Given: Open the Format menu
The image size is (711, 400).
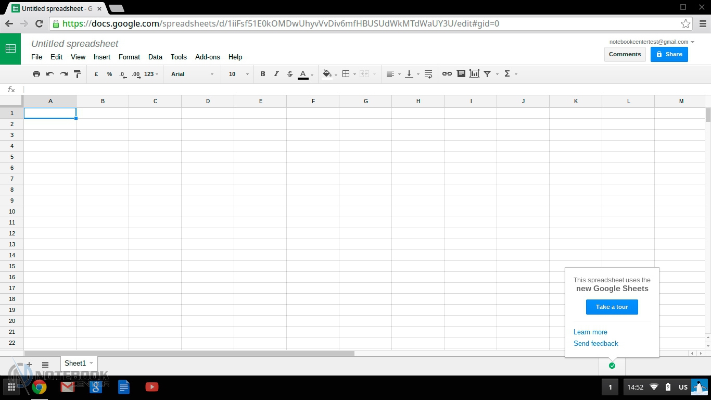Looking at the screenshot, I should [x=129, y=57].
